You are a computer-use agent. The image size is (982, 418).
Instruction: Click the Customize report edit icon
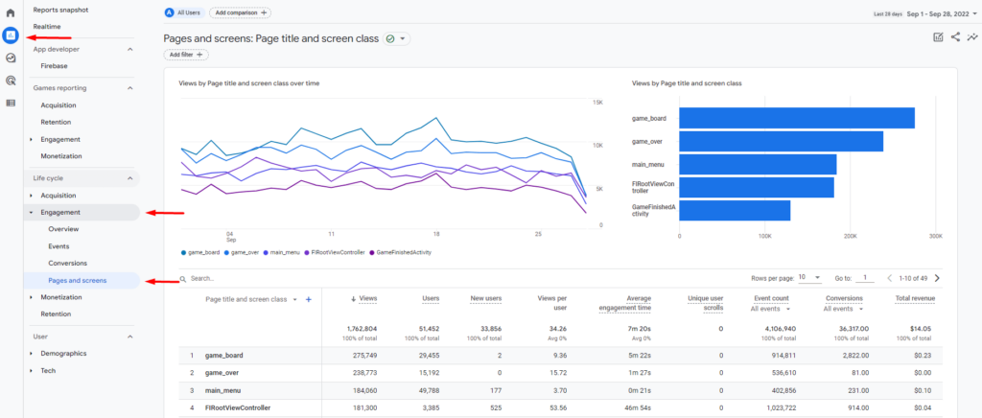click(x=938, y=37)
